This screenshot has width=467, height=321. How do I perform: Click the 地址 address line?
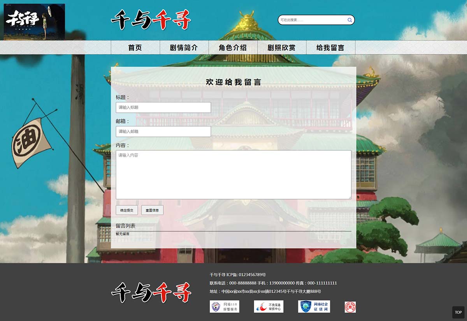265,291
